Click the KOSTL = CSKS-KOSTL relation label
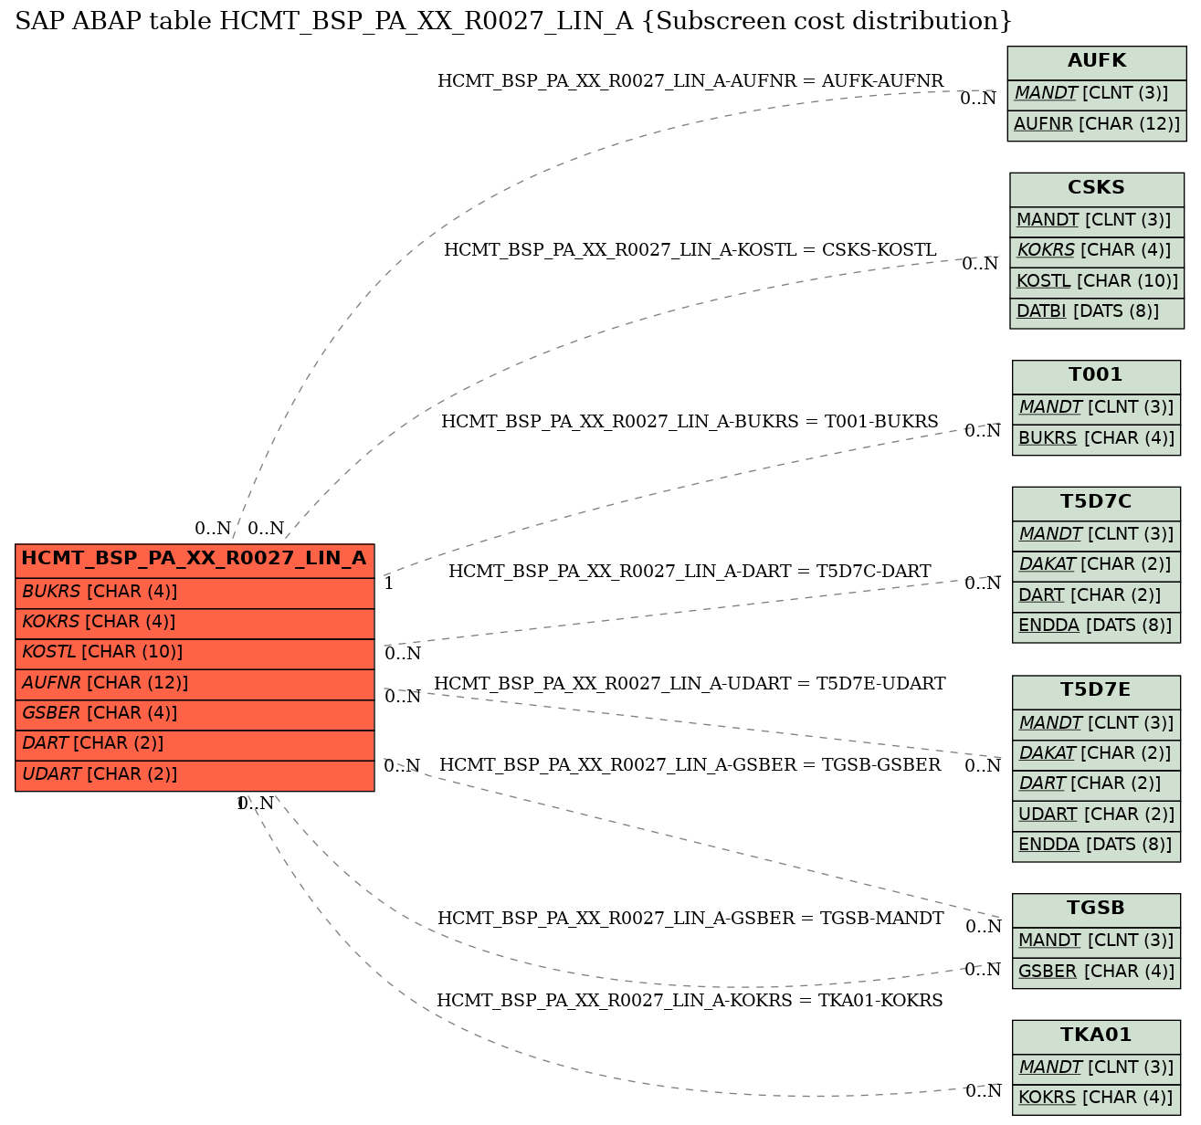1201x1125 pixels. (690, 250)
